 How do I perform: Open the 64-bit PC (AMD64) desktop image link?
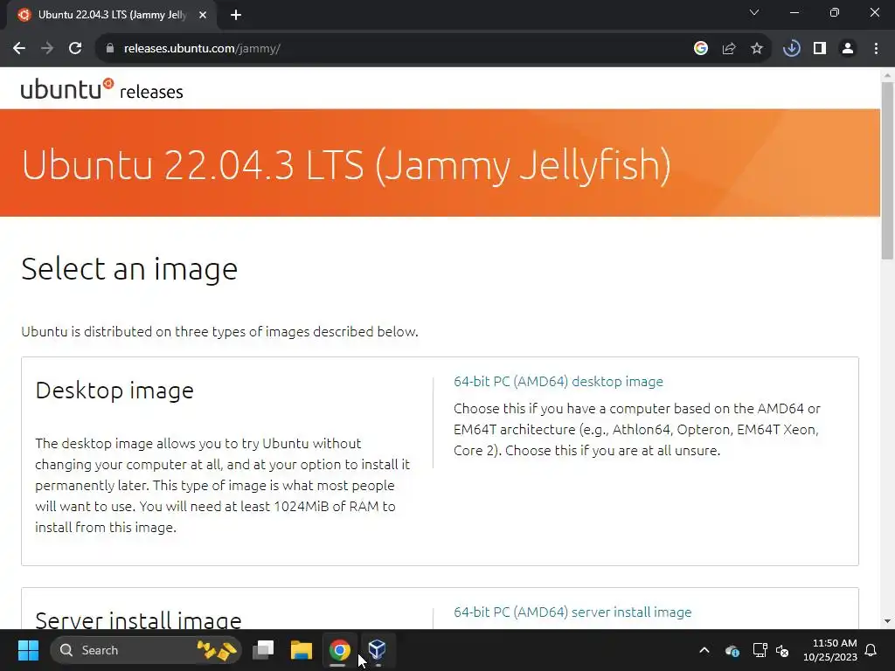(559, 381)
